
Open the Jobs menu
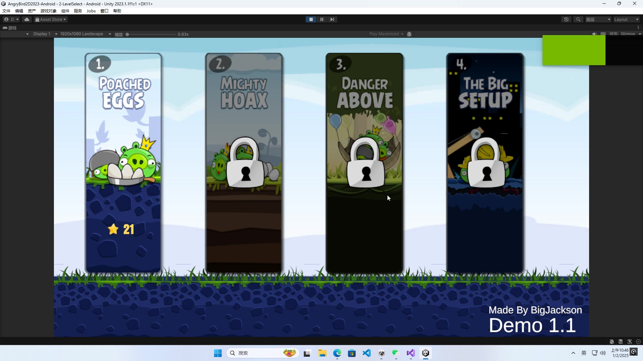(x=91, y=11)
